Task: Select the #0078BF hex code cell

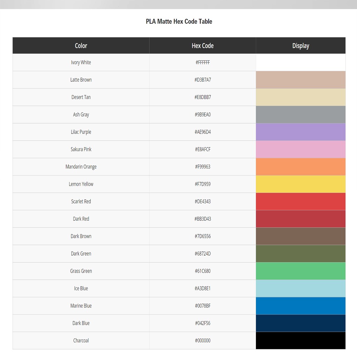Action: click(203, 306)
